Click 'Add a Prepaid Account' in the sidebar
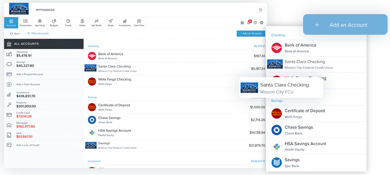The height and width of the screenshot is (175, 390). [x=30, y=74]
